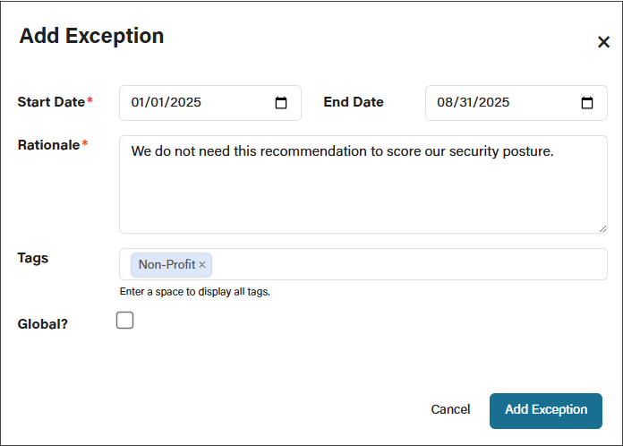Open the Start Date calendar picker
Screen dimensions: 623x446
pyautogui.click(x=281, y=103)
